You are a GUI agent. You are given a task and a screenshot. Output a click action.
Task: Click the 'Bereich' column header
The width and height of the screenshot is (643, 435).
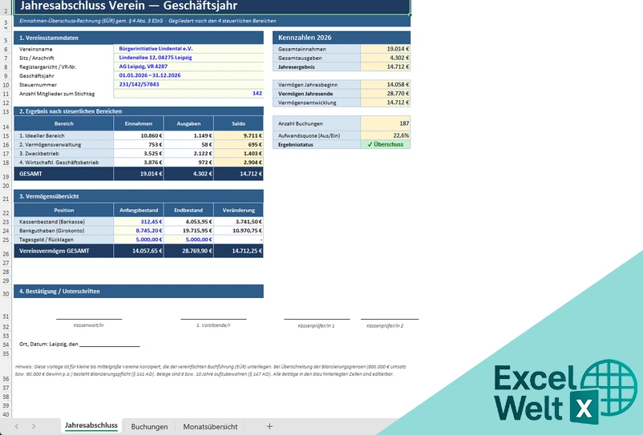(63, 123)
